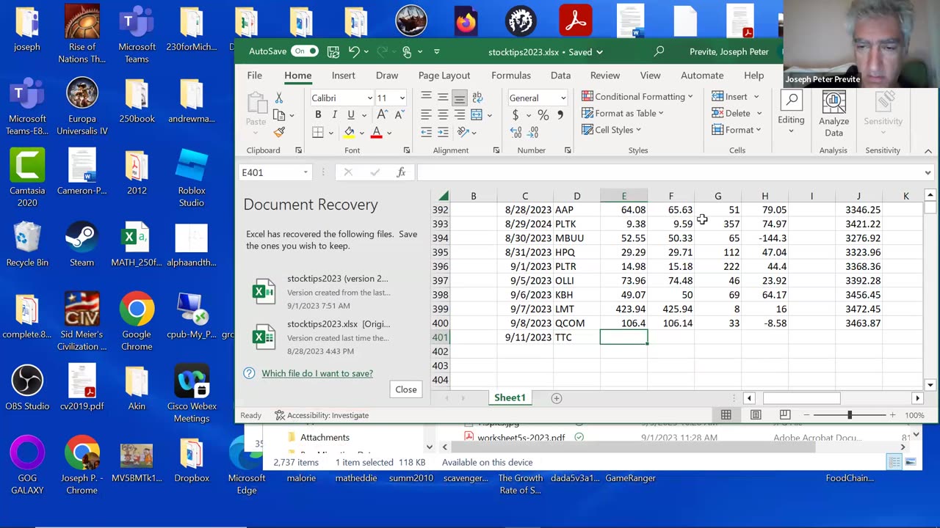Image resolution: width=940 pixels, height=528 pixels.
Task: Click the Decrease Font Size icon
Action: point(399,114)
